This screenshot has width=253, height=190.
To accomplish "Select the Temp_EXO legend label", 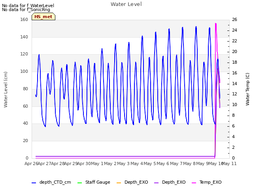I will coord(210,182).
